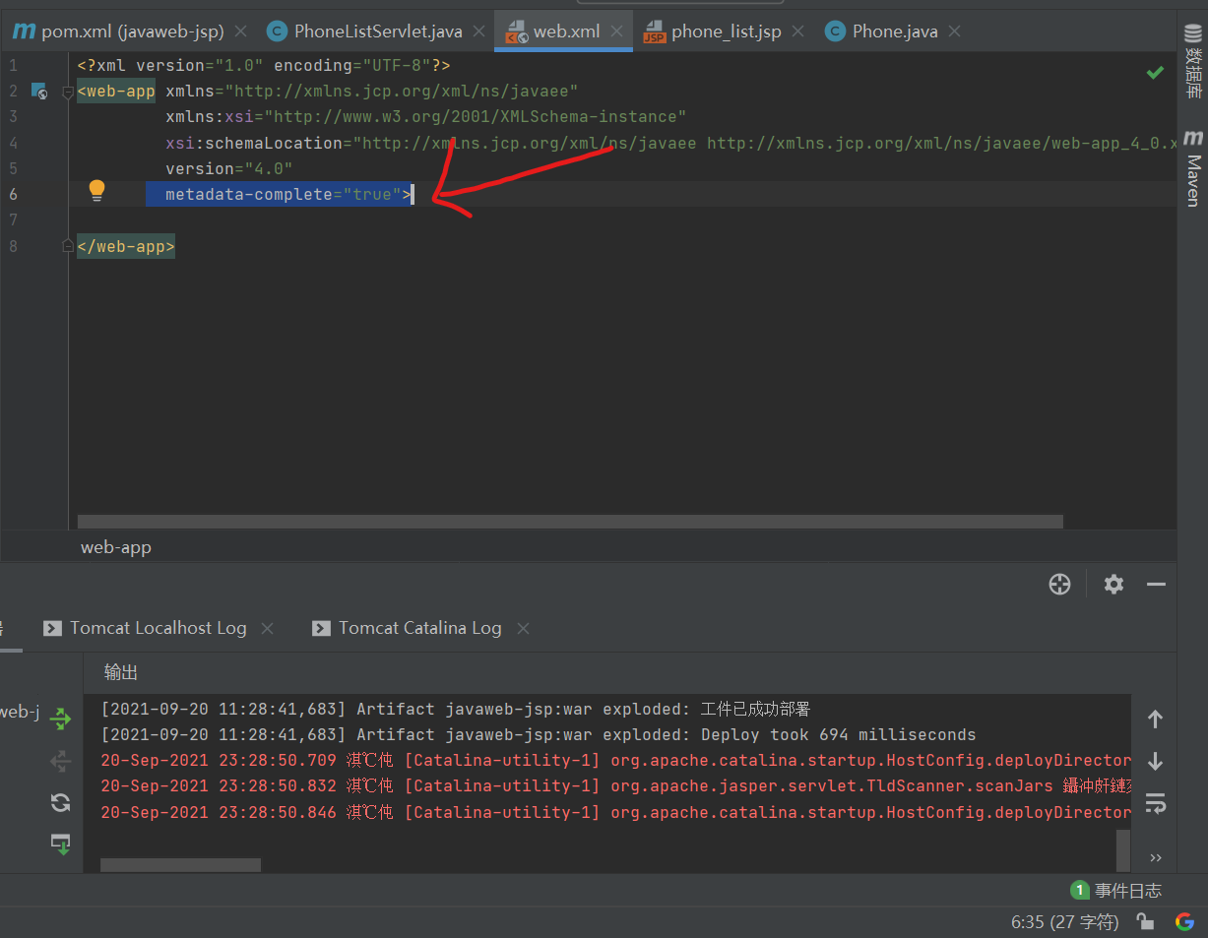1208x938 pixels.
Task: Open the web-app breadcrumb dropdown
Action: 115,546
